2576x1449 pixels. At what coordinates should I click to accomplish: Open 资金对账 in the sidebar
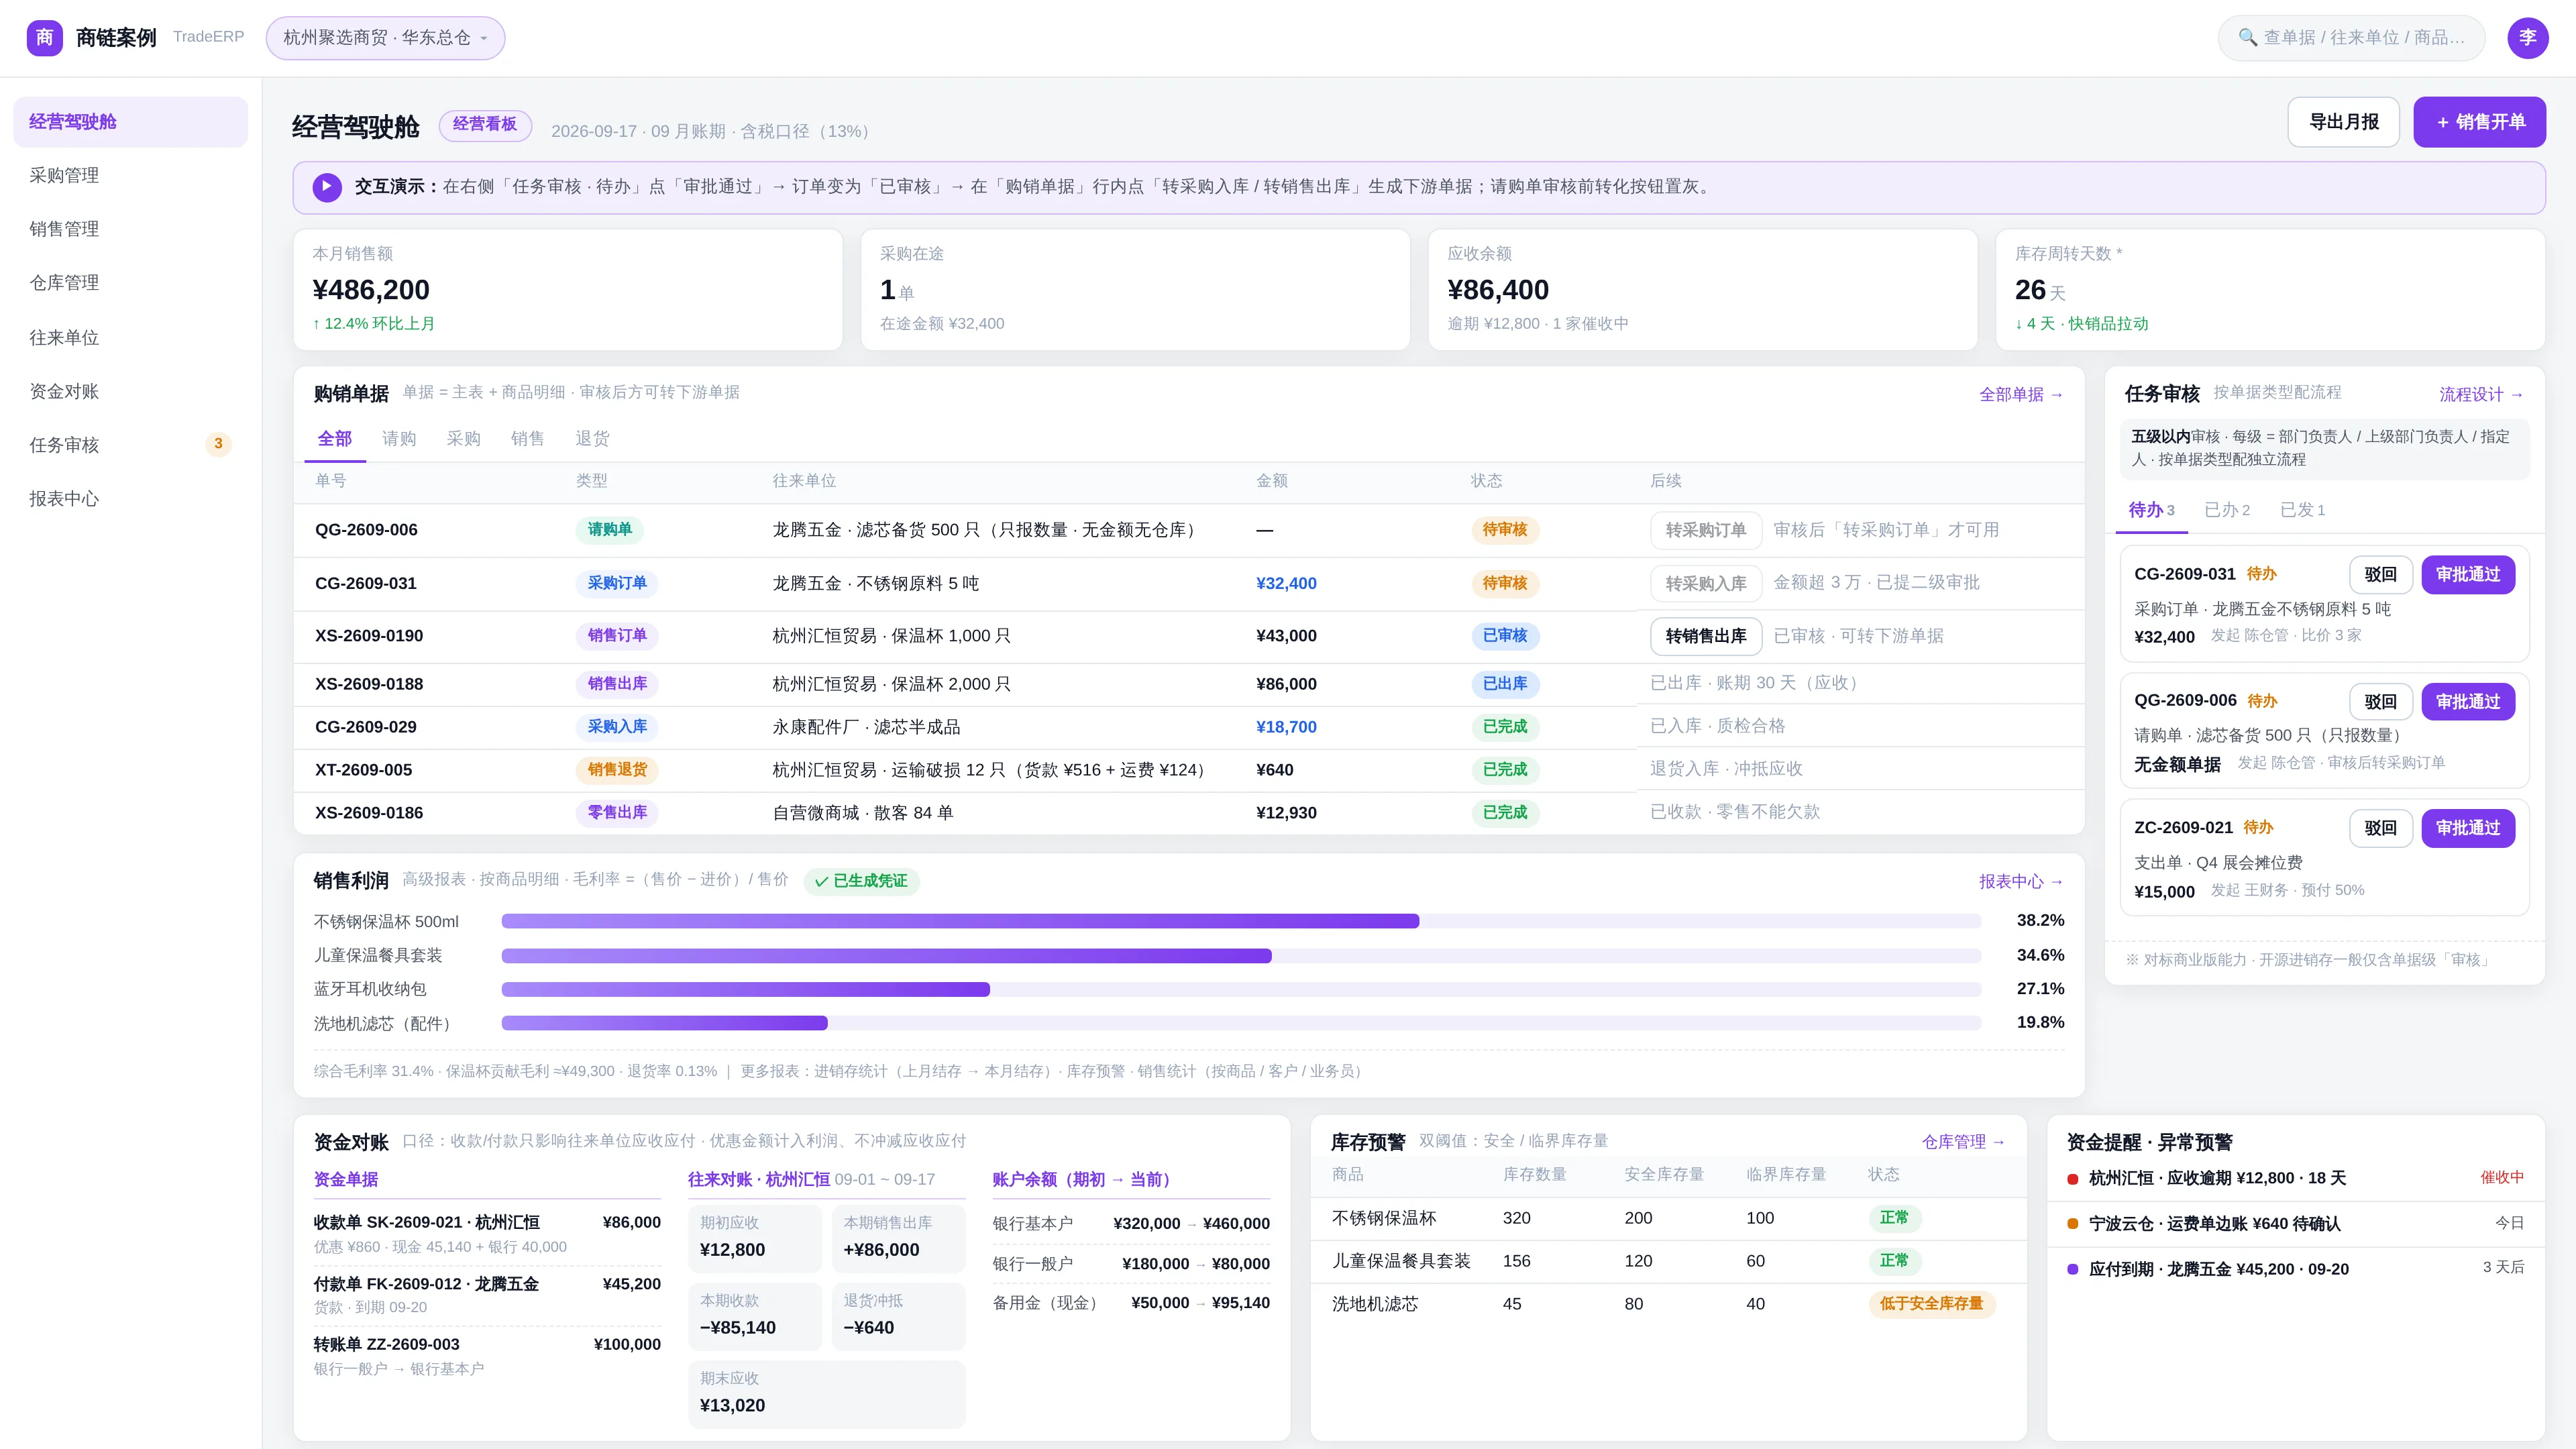pos(130,392)
